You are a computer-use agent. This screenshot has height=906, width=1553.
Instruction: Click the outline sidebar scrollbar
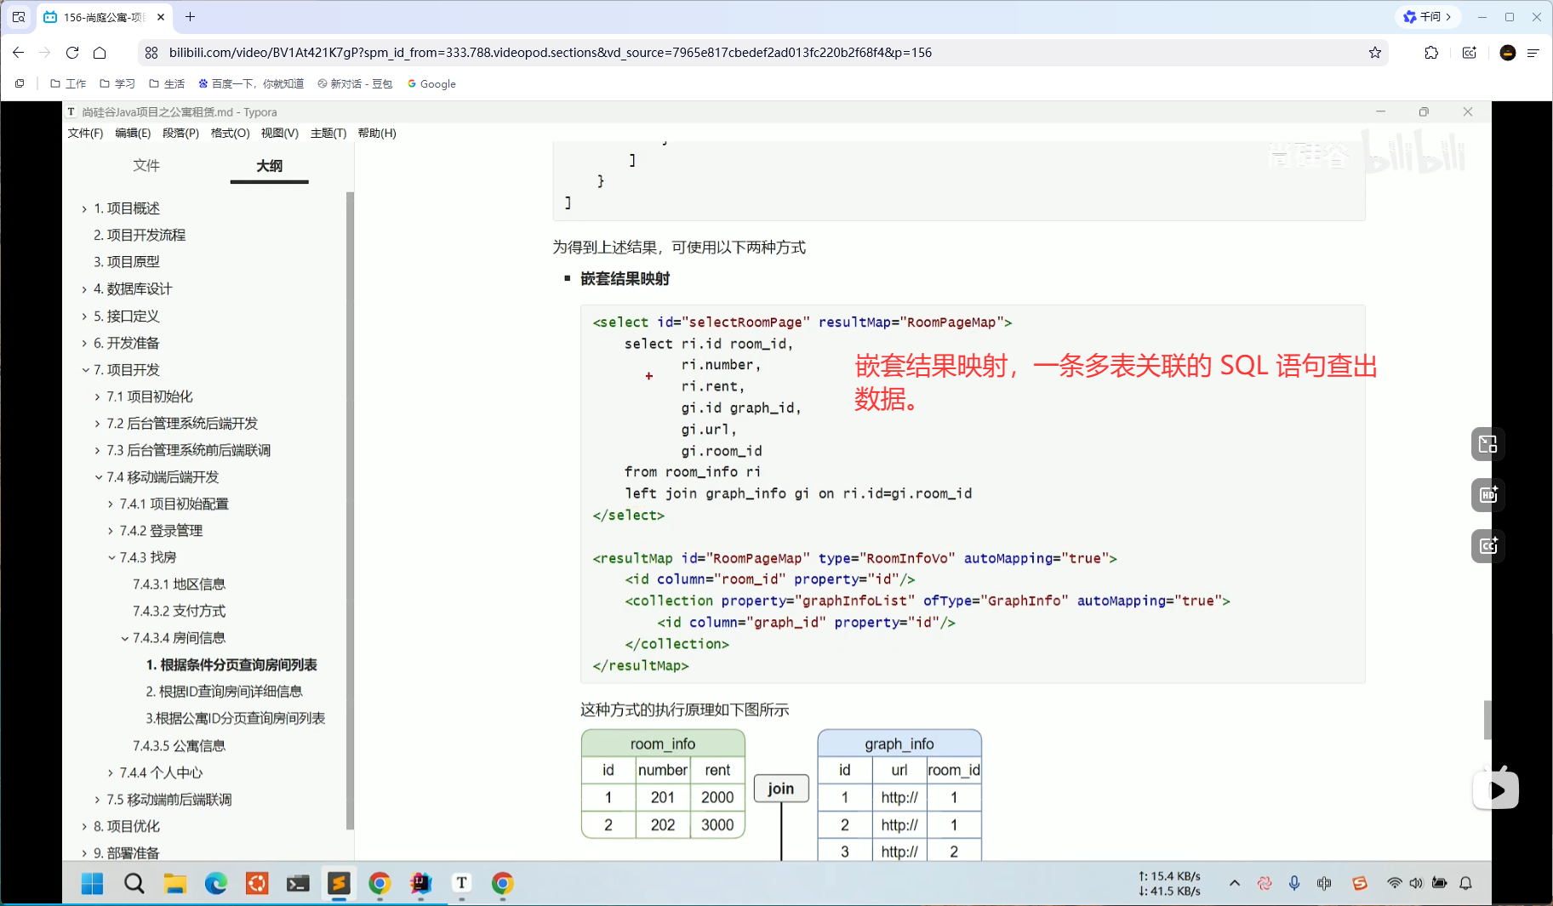pyautogui.click(x=350, y=510)
